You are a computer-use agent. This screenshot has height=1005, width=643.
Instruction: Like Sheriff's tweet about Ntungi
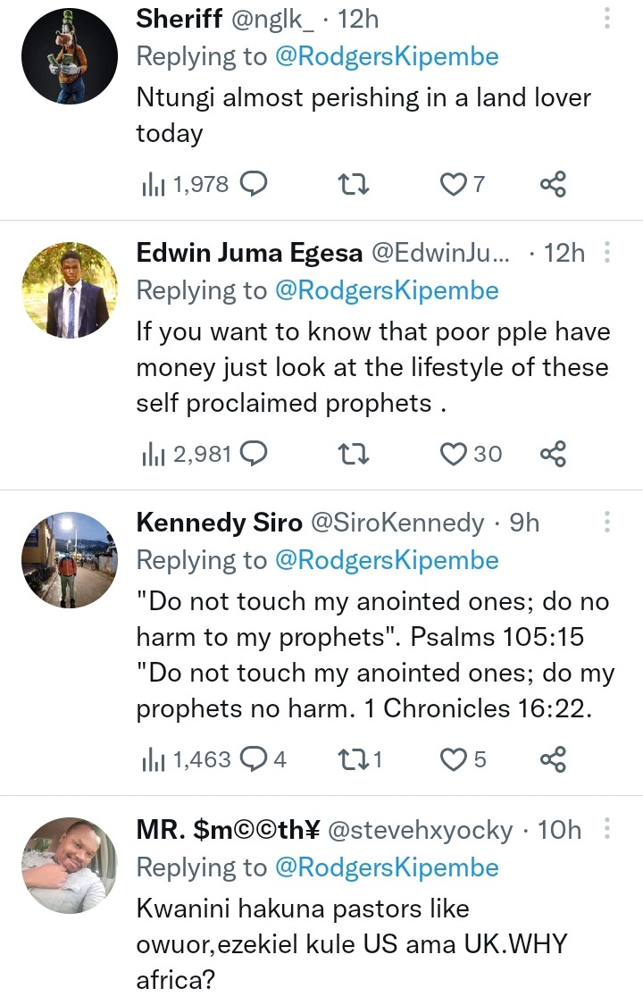click(455, 185)
